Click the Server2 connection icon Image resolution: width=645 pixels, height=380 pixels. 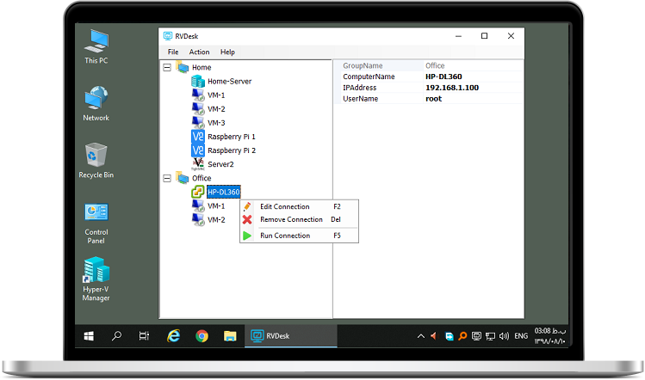197,164
